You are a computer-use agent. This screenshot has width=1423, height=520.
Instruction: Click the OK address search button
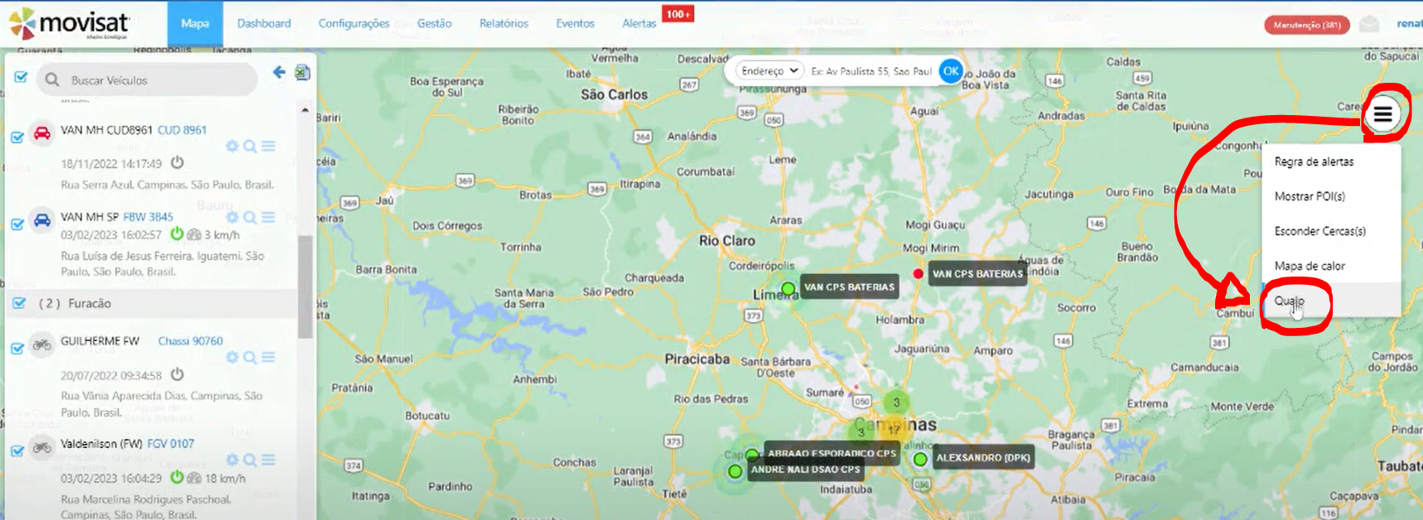click(951, 71)
